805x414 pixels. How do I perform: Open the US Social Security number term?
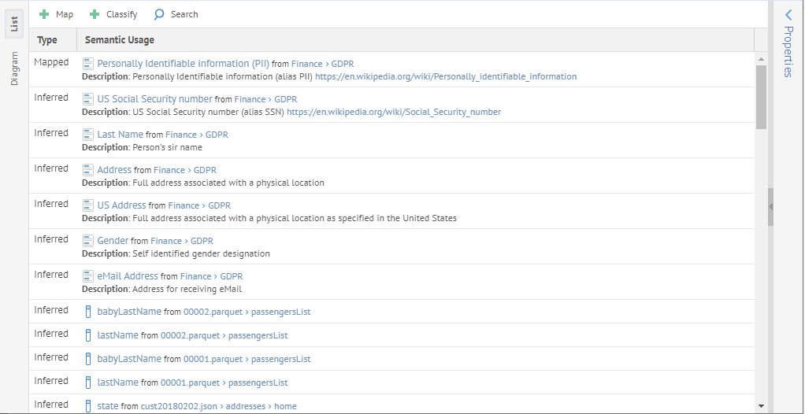[x=154, y=99]
